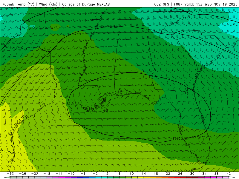Viewport: 239px width, 179px height.
Task: Click the 34 value on the color scale
Action: tap(204, 174)
